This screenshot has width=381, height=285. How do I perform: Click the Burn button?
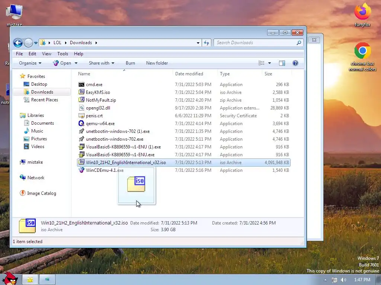130,63
